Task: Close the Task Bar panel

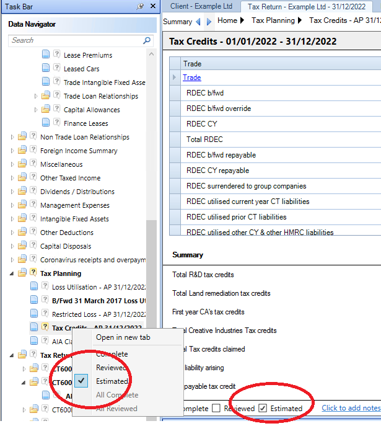Action: tap(153, 6)
